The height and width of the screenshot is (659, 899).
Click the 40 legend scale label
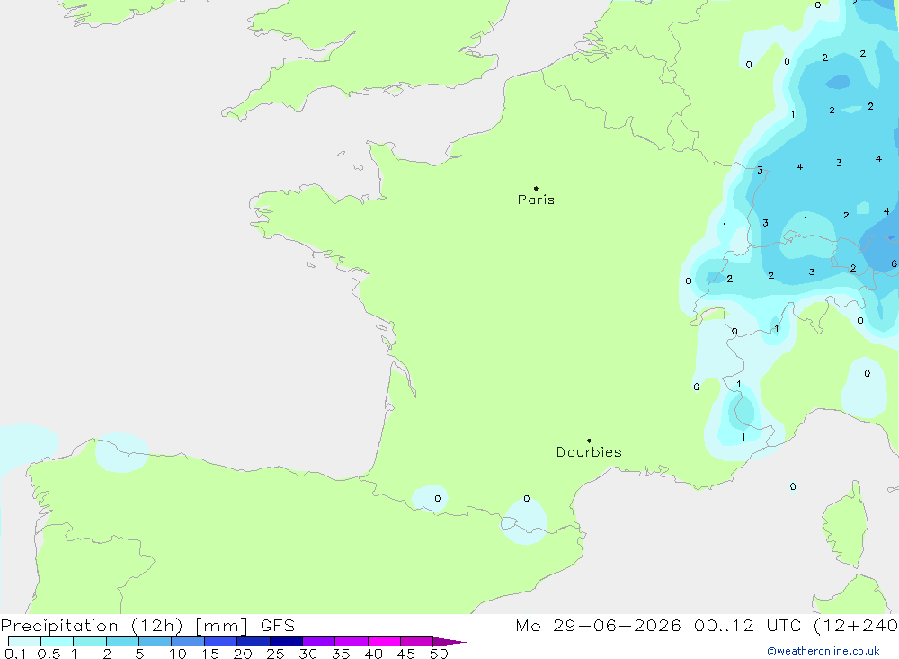pos(373,654)
